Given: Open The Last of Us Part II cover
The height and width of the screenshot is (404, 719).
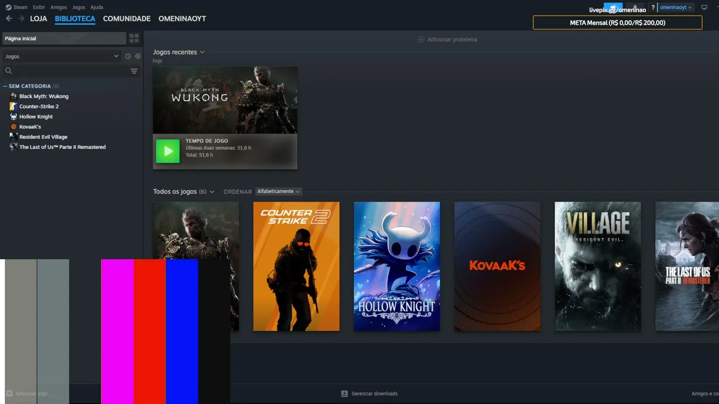Looking at the screenshot, I should (687, 267).
